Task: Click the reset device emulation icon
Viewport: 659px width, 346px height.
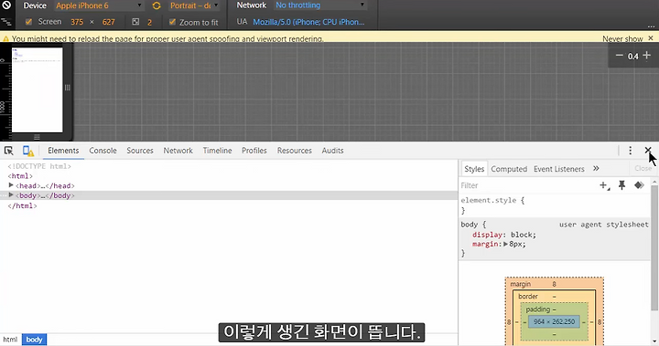Action: [6, 5]
